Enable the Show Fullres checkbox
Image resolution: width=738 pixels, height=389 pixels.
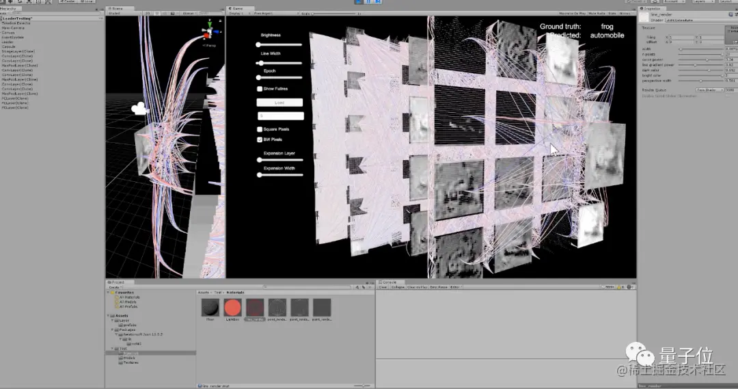click(260, 89)
